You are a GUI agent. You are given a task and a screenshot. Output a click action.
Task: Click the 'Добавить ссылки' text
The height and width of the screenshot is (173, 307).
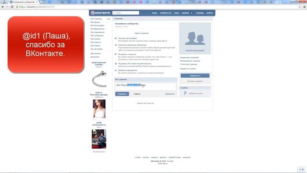pos(196,93)
